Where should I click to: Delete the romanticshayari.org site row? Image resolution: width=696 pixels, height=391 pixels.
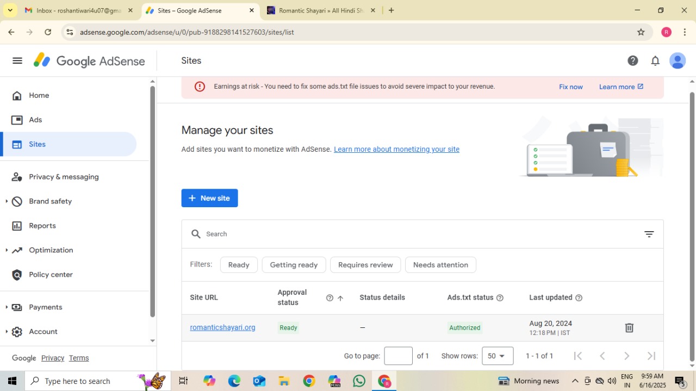[x=629, y=328]
